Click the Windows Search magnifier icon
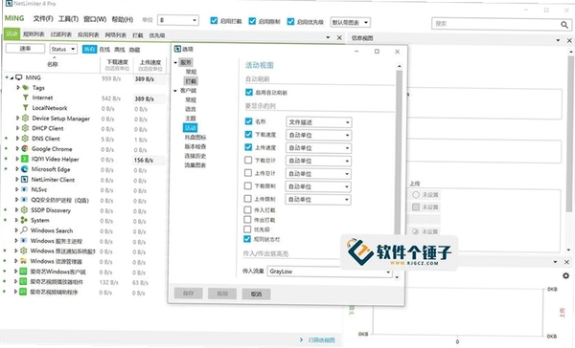Viewport: 575px width, 348px height. (x=24, y=230)
